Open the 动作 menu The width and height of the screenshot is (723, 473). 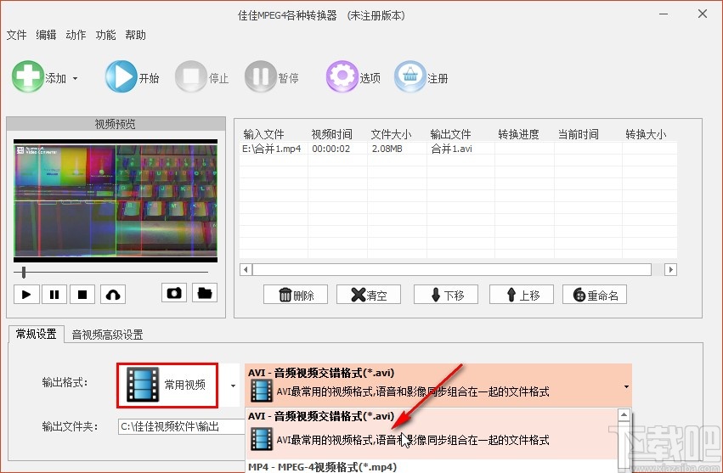76,35
